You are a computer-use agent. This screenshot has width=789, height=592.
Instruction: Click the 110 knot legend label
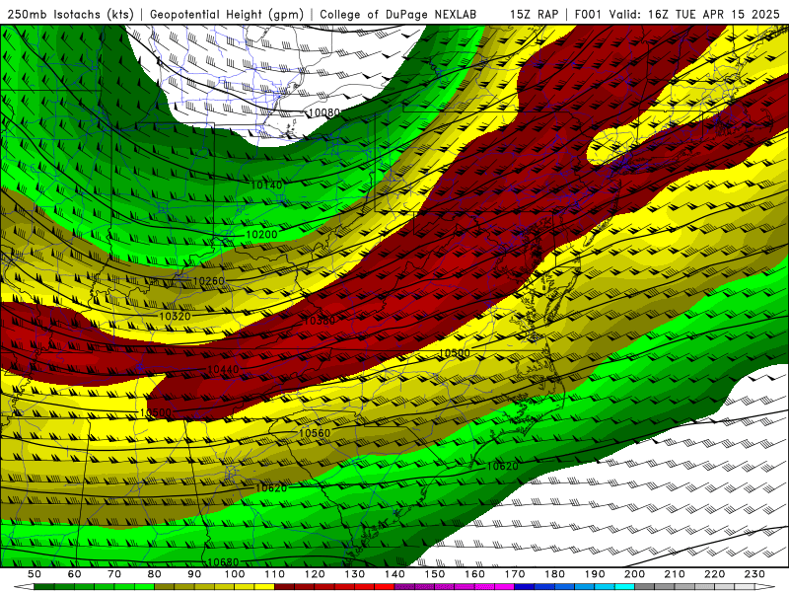pyautogui.click(x=275, y=574)
